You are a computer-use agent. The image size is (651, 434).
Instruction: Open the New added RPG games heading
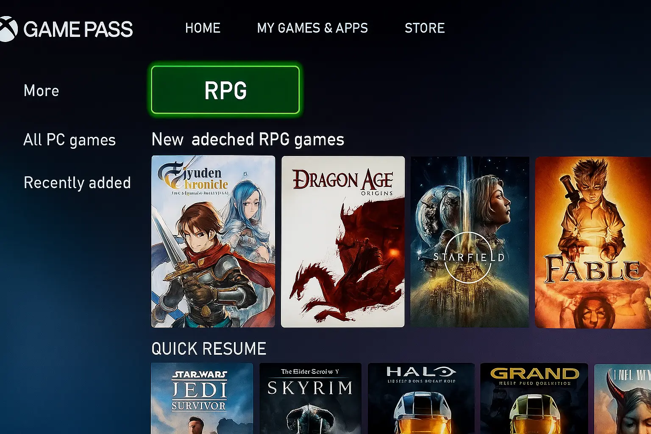tap(248, 139)
